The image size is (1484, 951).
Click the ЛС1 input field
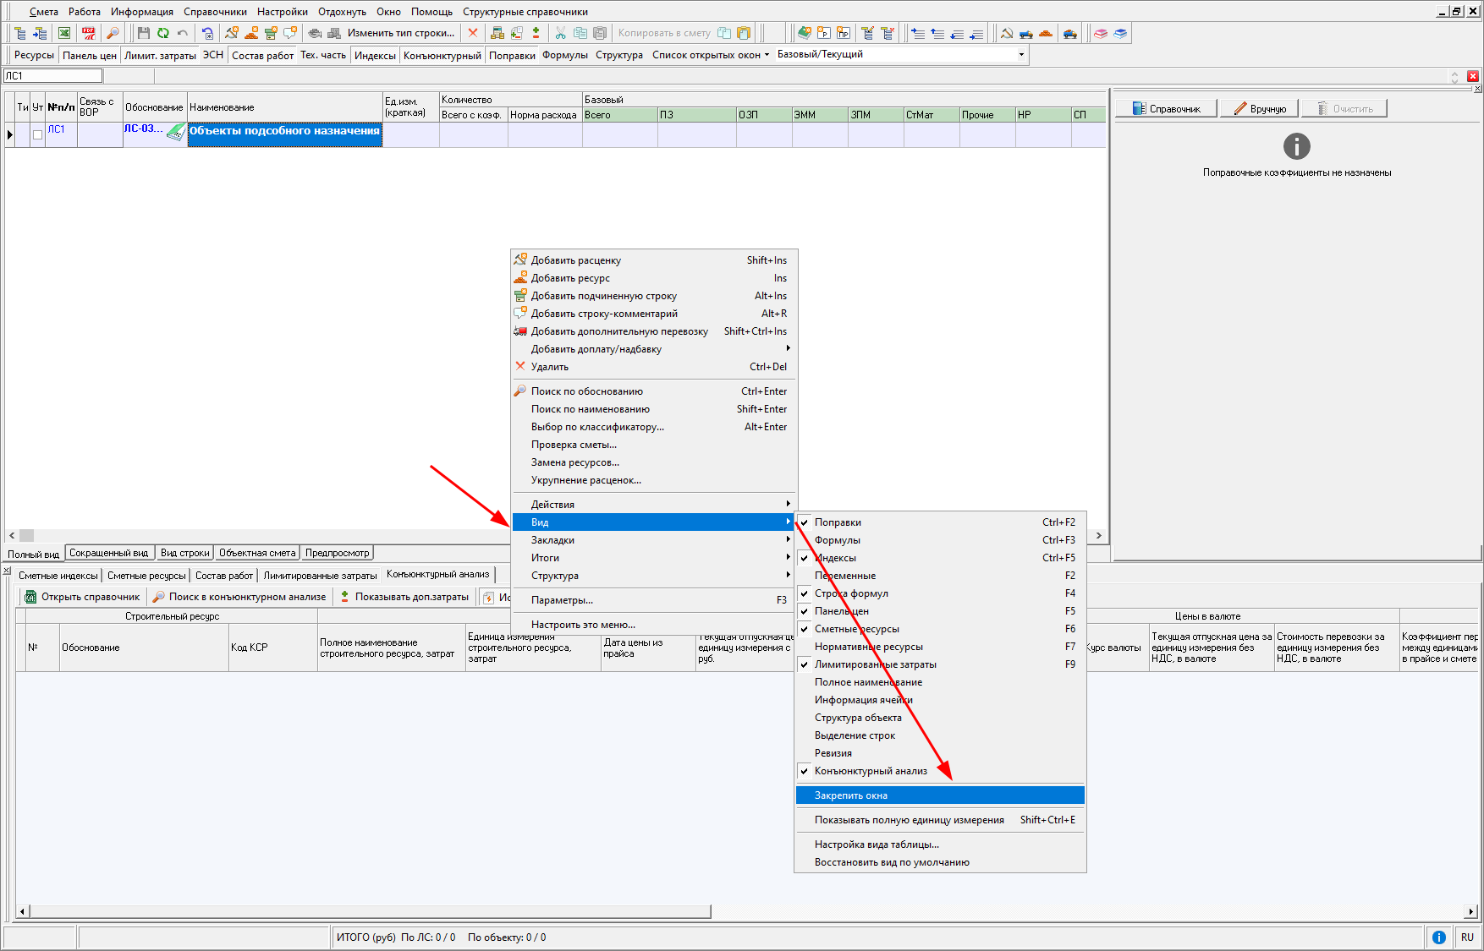(53, 76)
